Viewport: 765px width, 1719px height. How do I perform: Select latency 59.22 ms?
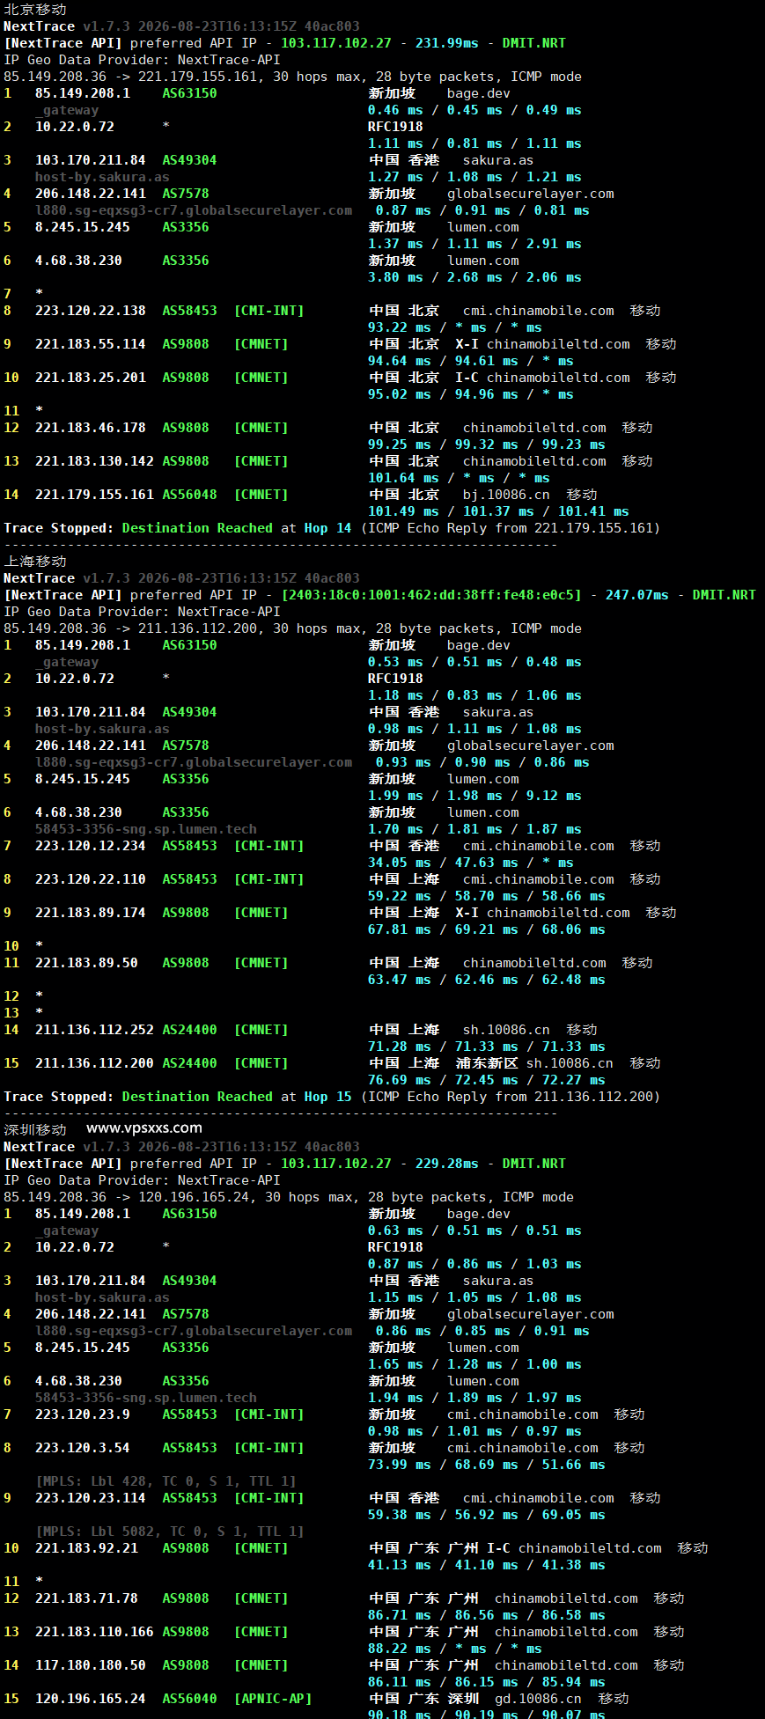(x=400, y=896)
